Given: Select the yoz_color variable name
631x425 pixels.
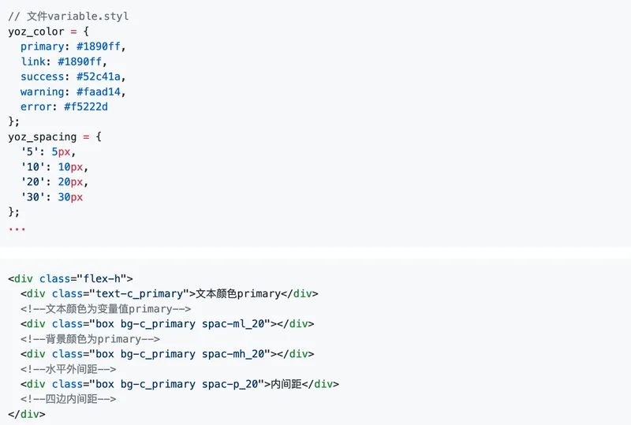Looking at the screenshot, I should point(36,32).
